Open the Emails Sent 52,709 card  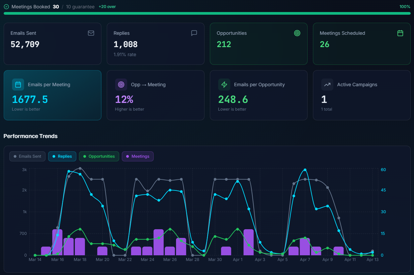click(53, 44)
